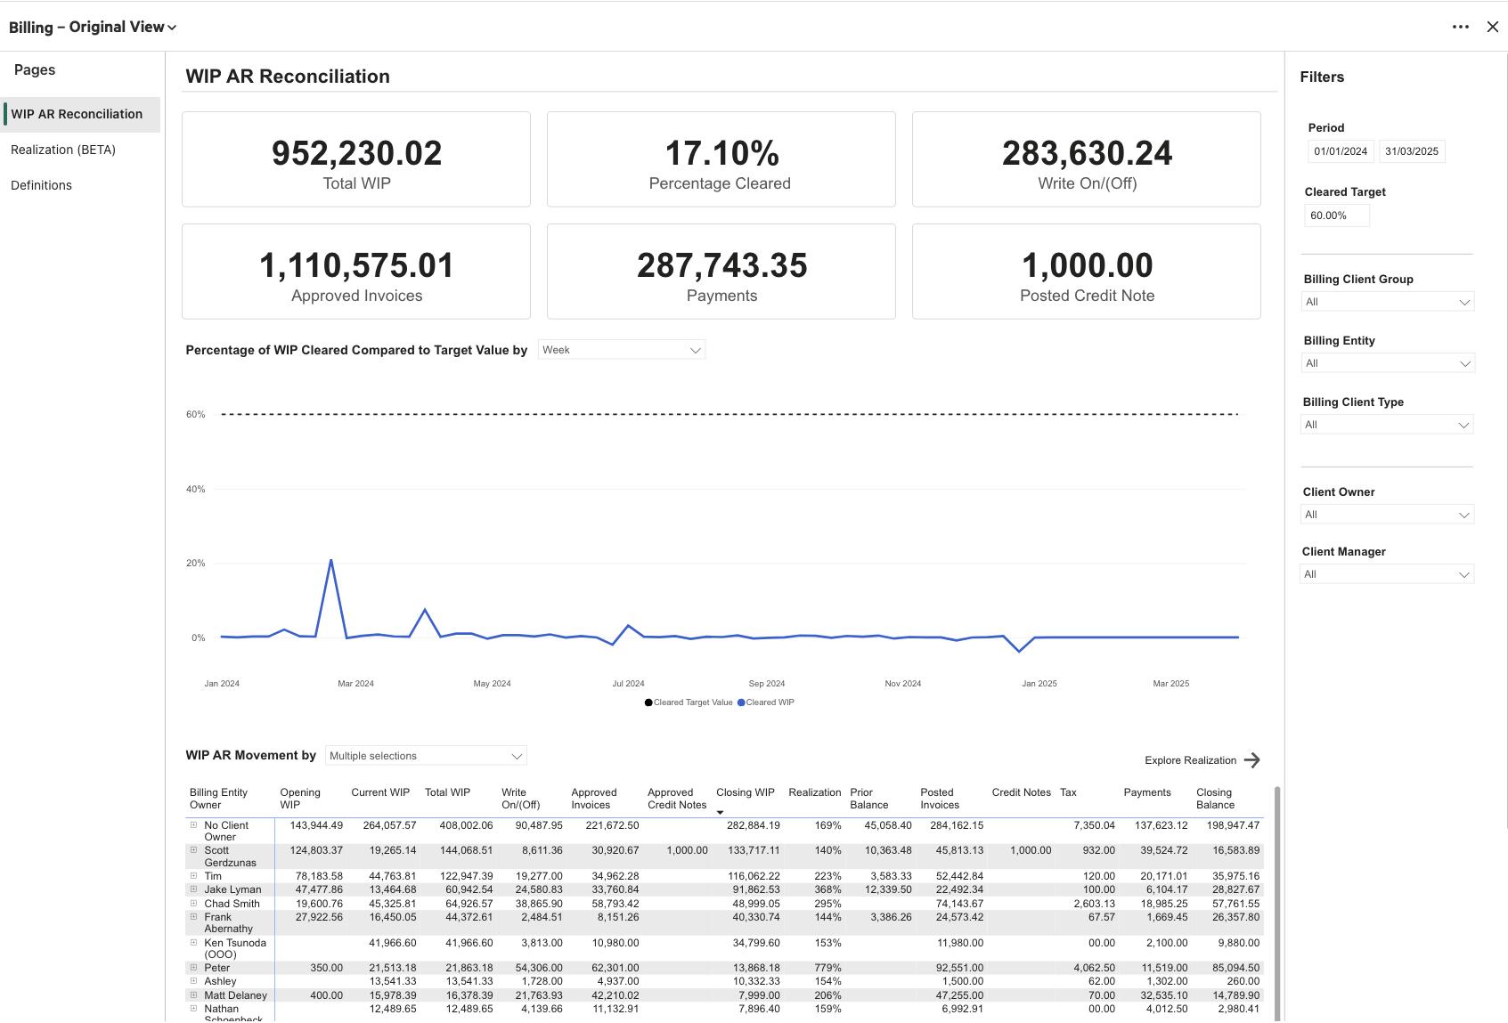Open the Week granularity dropdown
The height and width of the screenshot is (1023, 1508).
tap(621, 349)
